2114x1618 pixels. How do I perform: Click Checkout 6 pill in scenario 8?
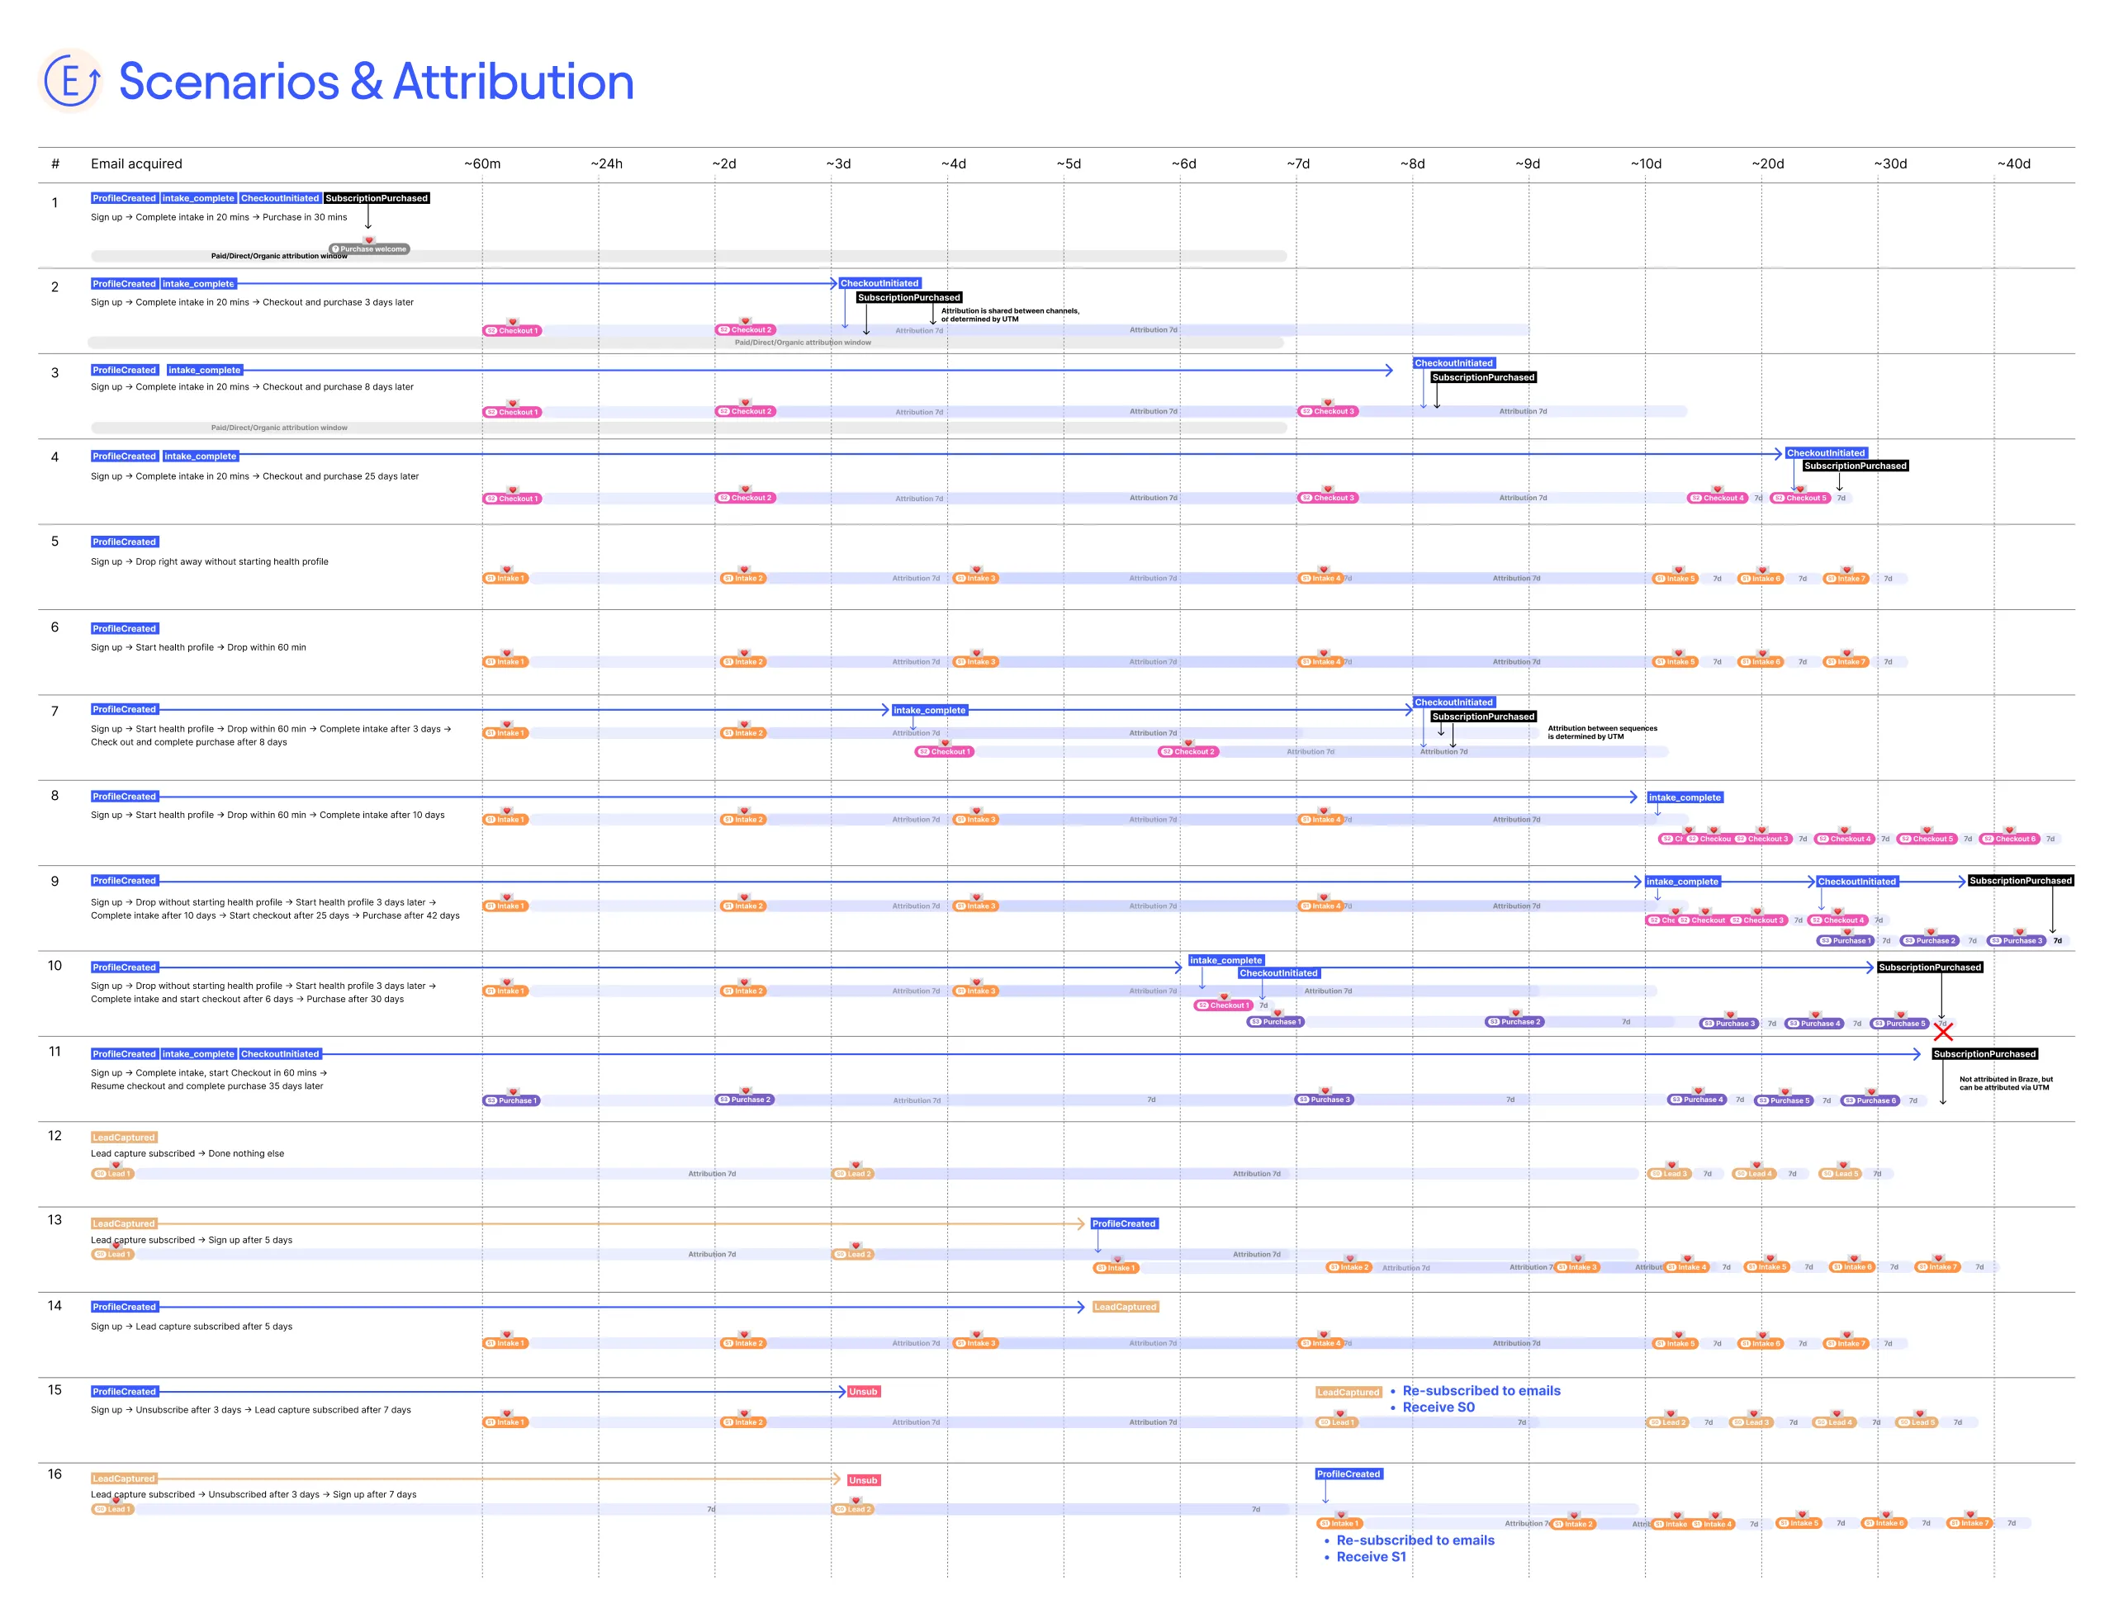tap(2009, 839)
